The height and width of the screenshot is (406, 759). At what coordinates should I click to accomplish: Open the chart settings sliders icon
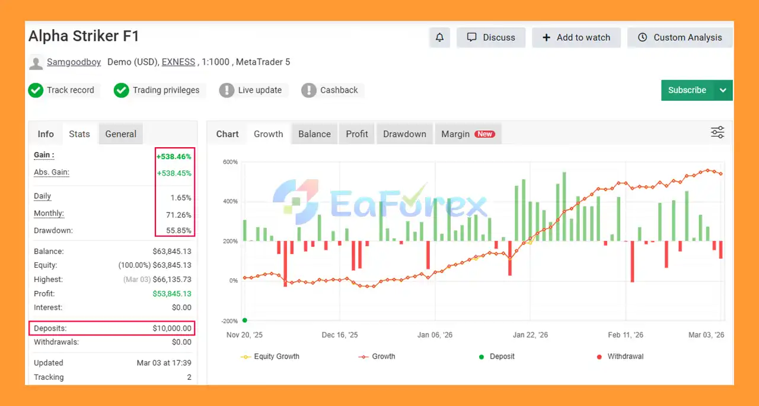pyautogui.click(x=717, y=132)
